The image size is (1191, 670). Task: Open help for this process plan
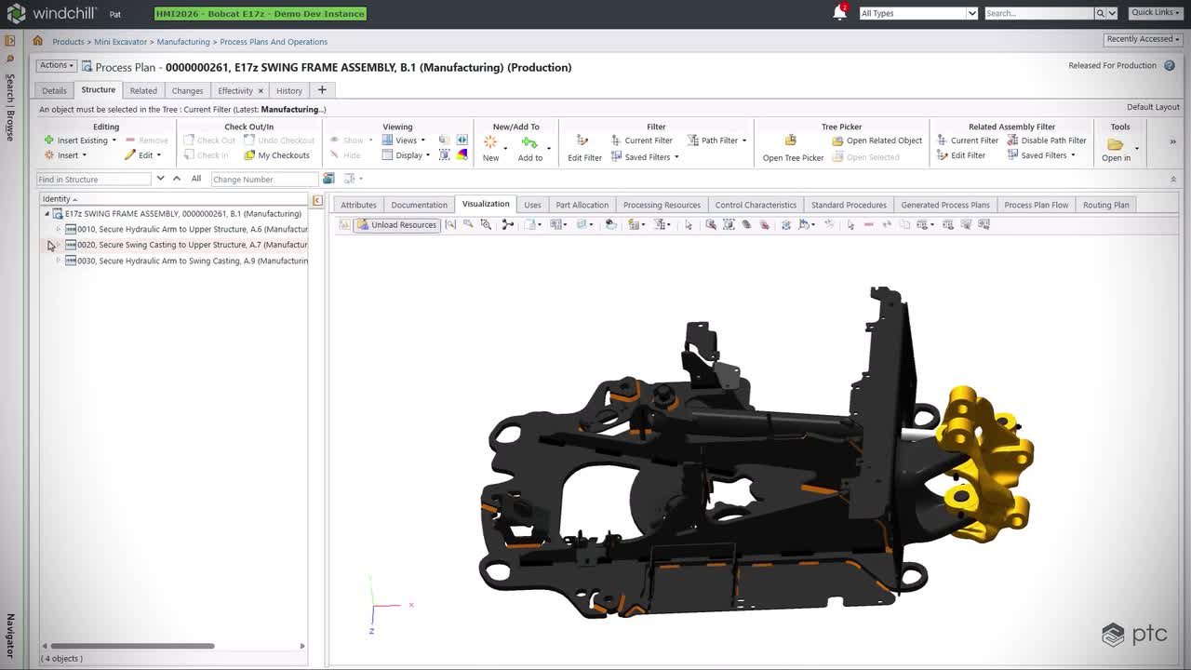[x=1171, y=66]
